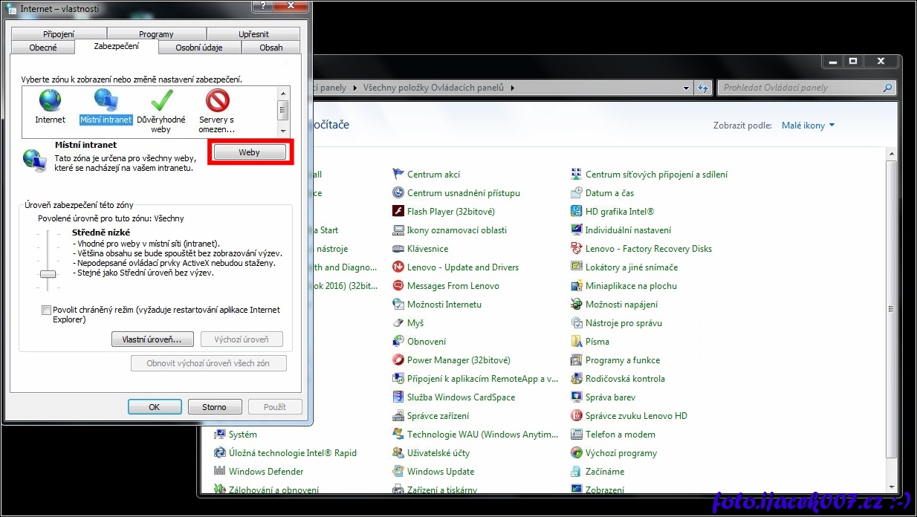Switch to the Připojení tab

tap(59, 34)
